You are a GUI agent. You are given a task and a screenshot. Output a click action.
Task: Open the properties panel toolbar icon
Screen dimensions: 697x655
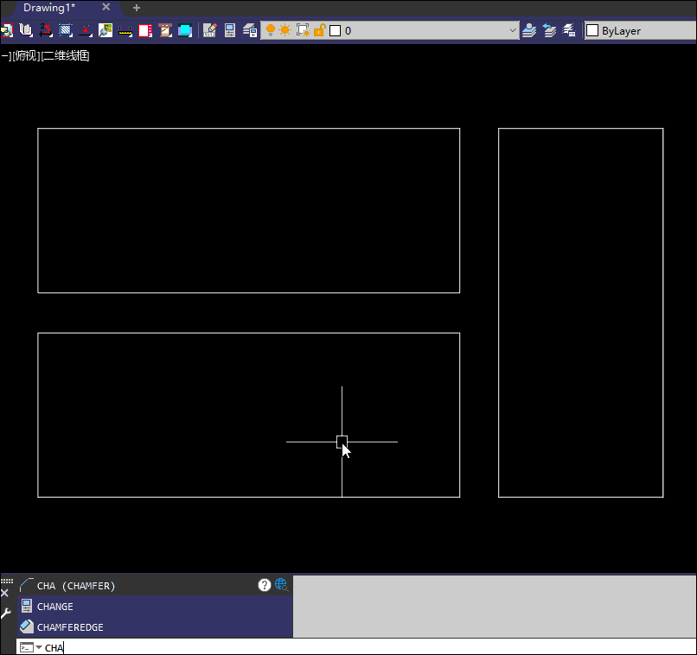pyautogui.click(x=229, y=30)
